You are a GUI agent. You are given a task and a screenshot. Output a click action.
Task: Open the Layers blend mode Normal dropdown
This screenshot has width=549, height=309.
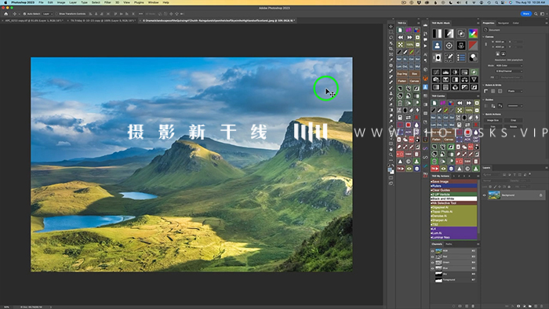[x=495, y=181]
